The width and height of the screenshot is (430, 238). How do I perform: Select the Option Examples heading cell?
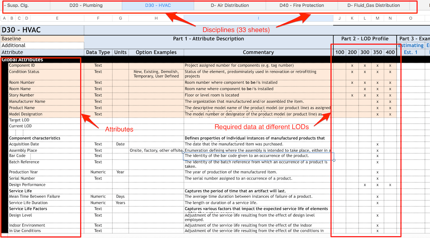click(156, 52)
